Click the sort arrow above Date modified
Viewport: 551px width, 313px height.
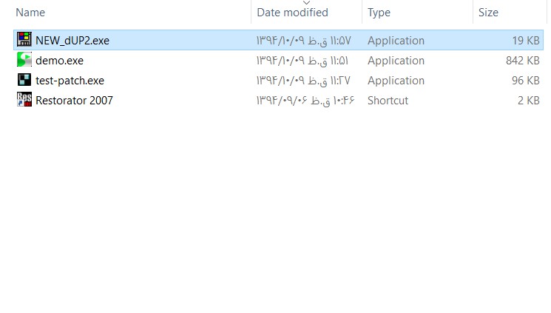point(306,3)
